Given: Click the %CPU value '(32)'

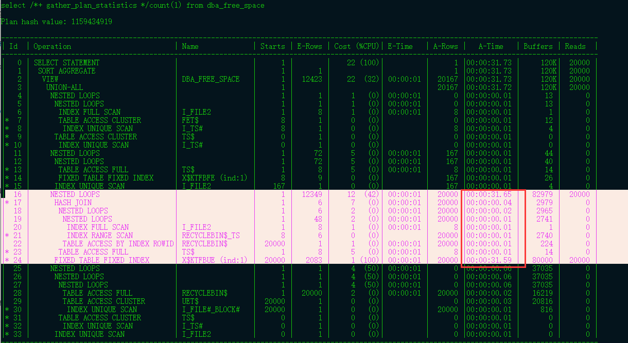Looking at the screenshot, I should tap(371, 79).
